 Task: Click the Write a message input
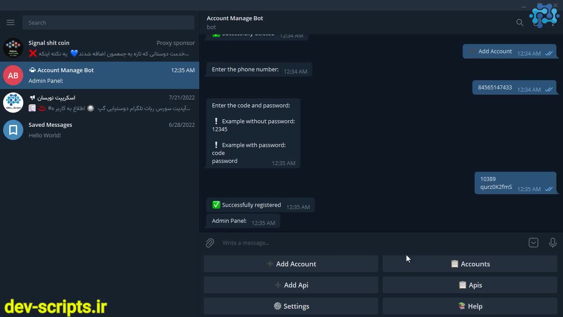coord(369,243)
